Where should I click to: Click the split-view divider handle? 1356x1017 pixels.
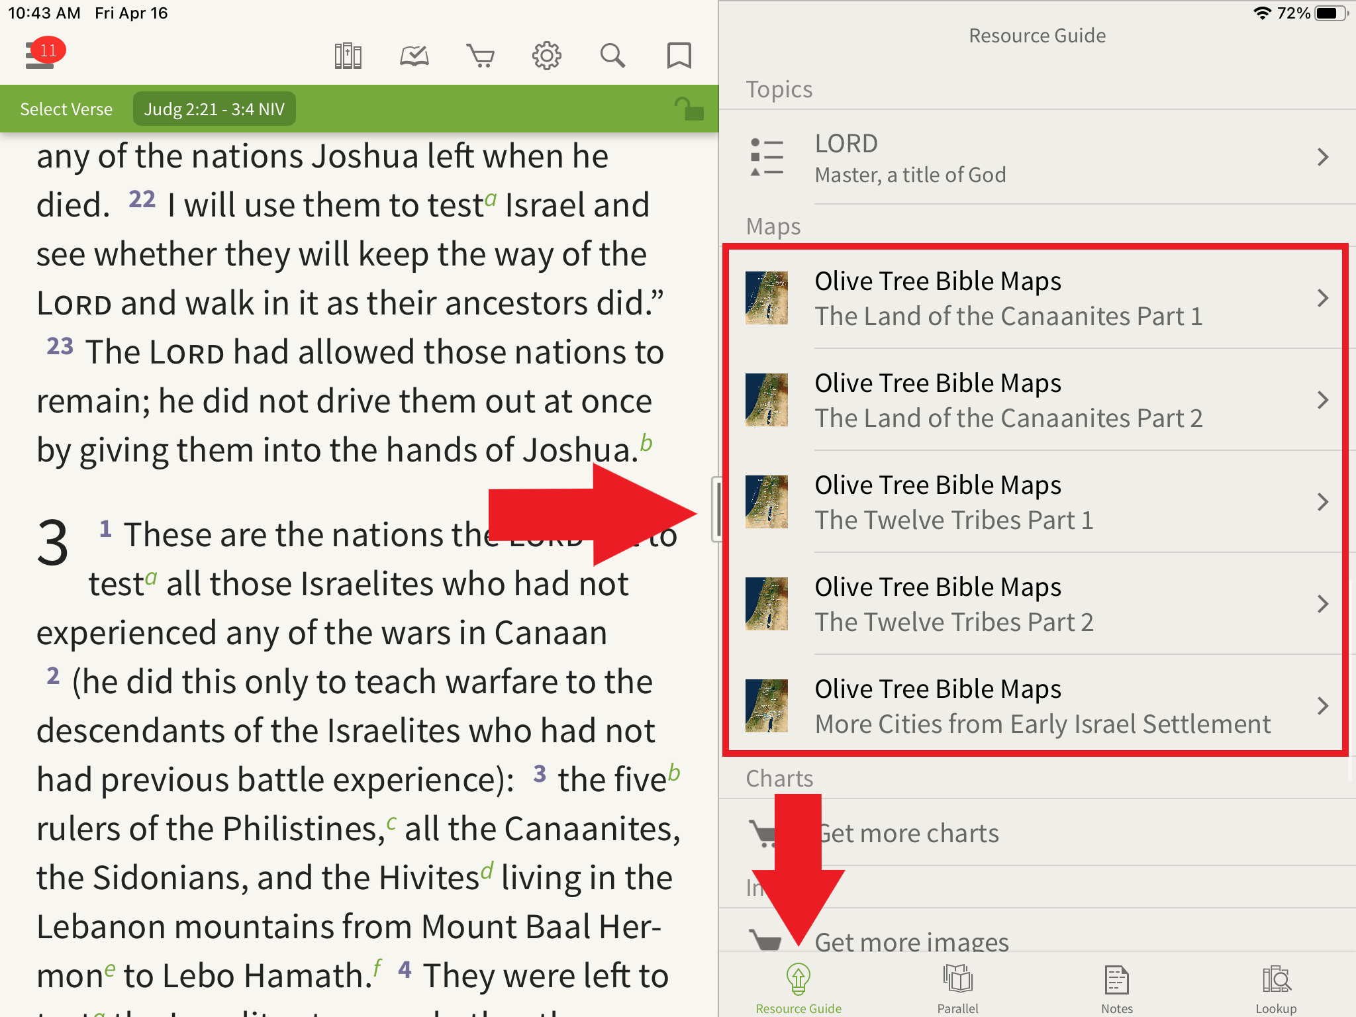point(716,508)
